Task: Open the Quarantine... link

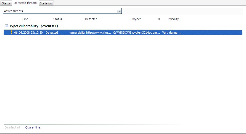Action: click(34, 127)
